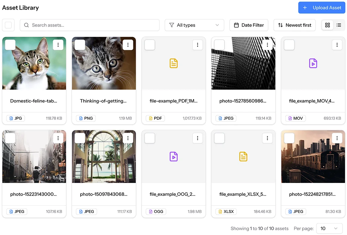Select the Thinking-of-getting asset checkbox
347x235 pixels.
point(80,45)
